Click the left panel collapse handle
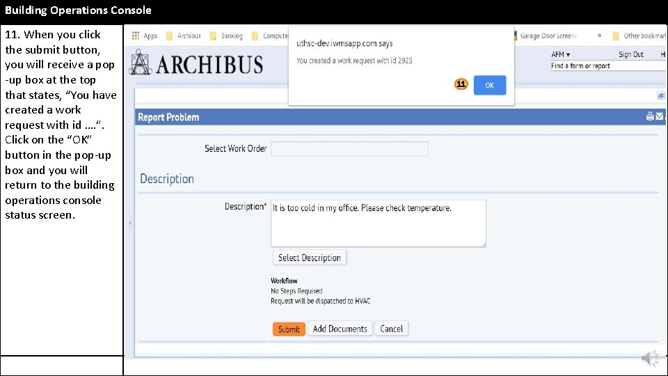Screen dimensions: 668x376 coord(130,223)
